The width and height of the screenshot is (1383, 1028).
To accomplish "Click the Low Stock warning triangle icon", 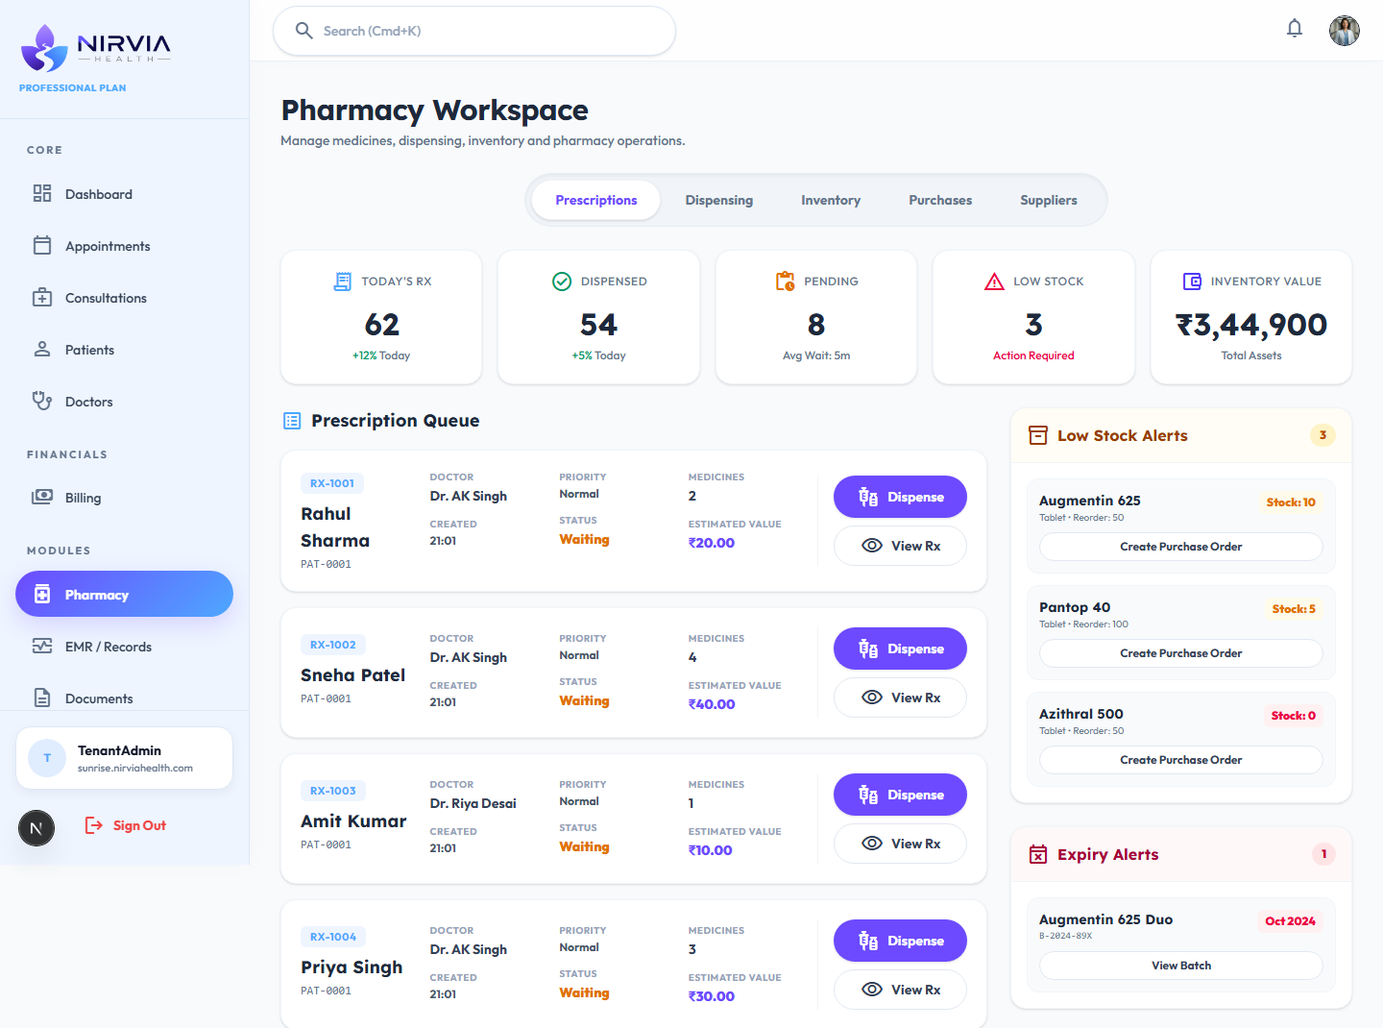I will tap(994, 281).
